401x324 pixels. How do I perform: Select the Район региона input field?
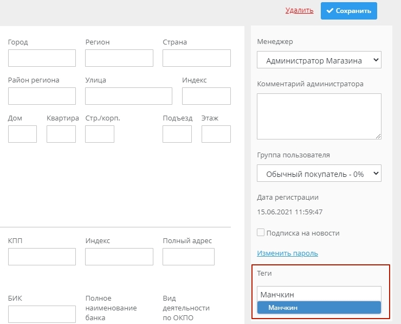[42, 96]
